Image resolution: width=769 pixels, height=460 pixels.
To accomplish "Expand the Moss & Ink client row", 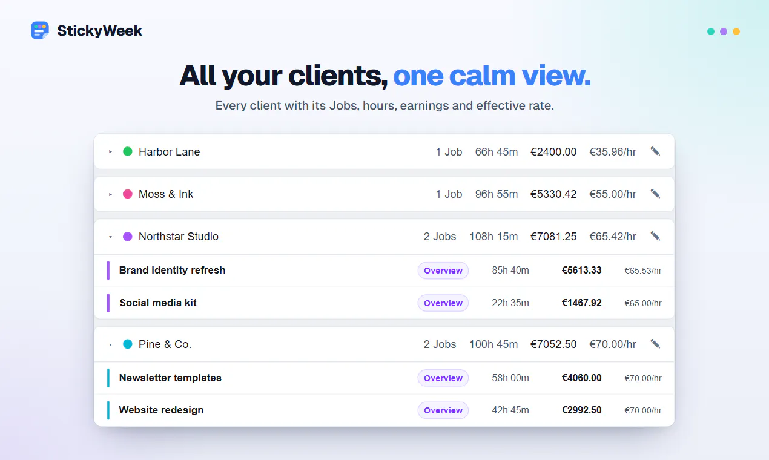I will (x=110, y=194).
